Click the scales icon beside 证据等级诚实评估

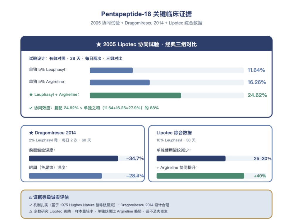tap(30, 198)
